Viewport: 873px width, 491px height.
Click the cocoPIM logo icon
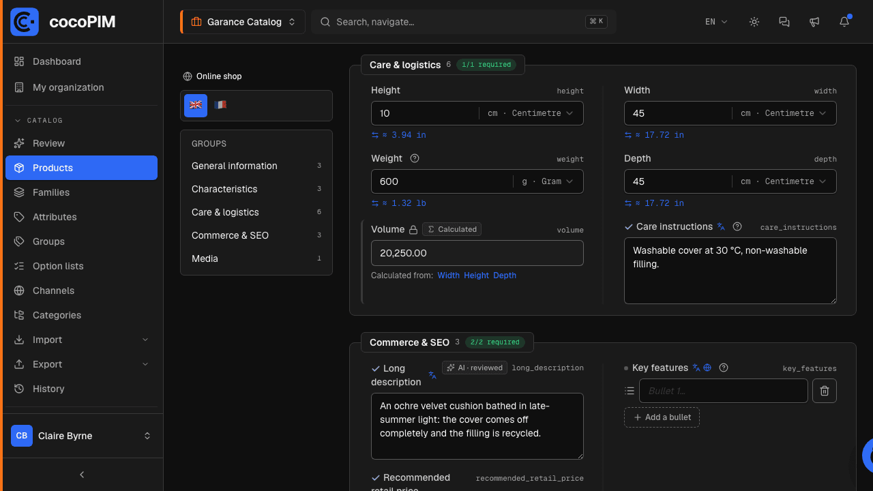tap(25, 22)
